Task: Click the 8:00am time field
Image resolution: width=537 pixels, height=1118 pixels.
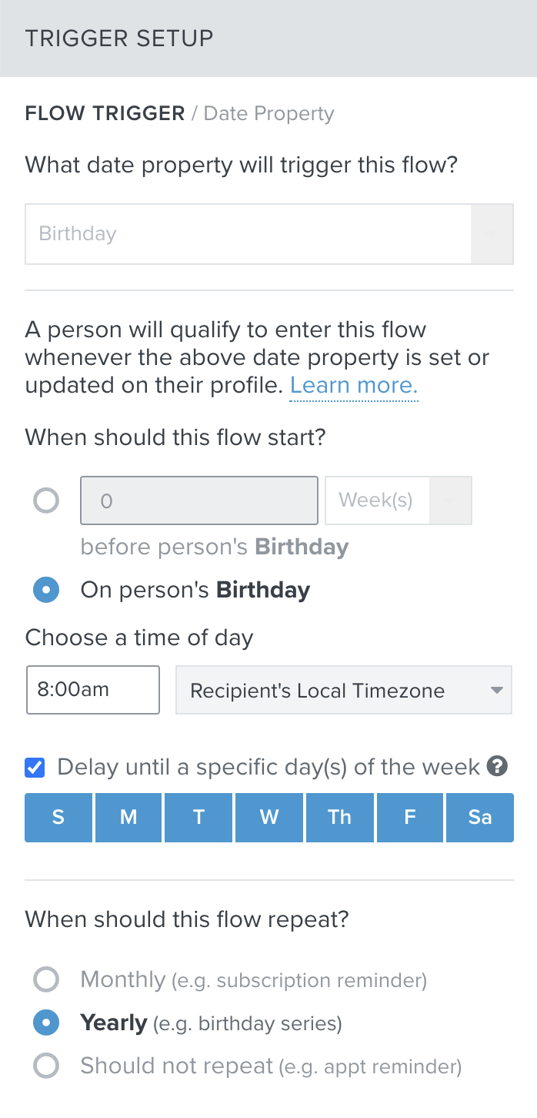Action: (x=93, y=690)
